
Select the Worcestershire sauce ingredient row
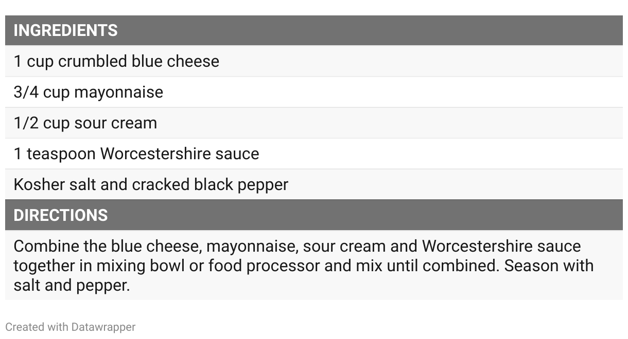(314, 154)
